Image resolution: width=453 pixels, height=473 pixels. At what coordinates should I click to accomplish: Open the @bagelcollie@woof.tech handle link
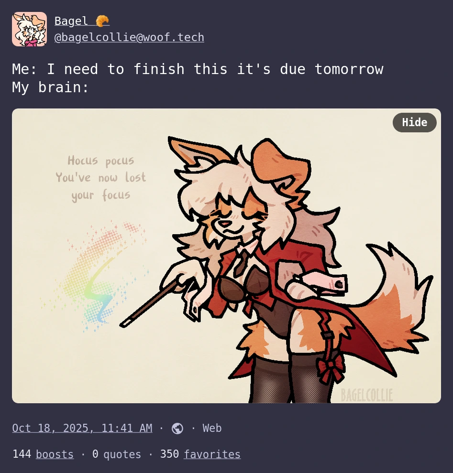[129, 37]
